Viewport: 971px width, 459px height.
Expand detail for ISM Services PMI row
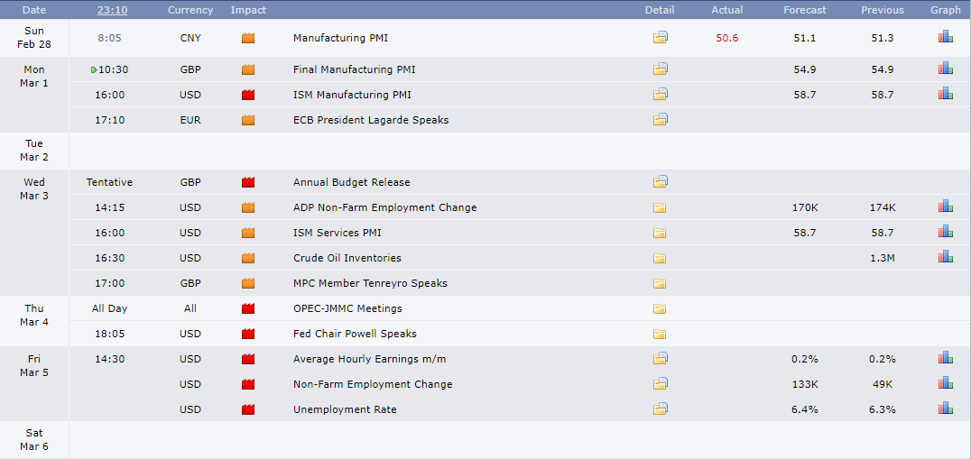pyautogui.click(x=660, y=233)
